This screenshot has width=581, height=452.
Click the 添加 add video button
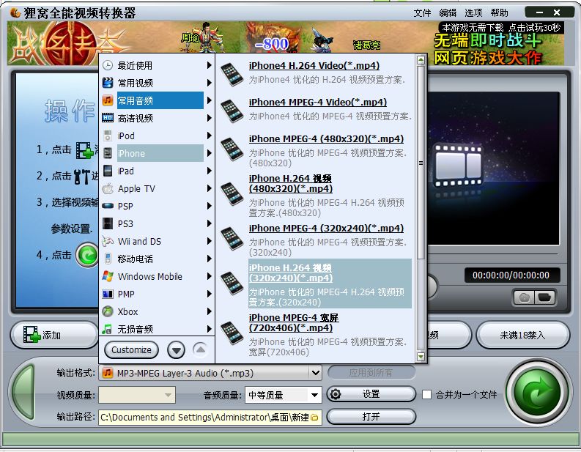pyautogui.click(x=54, y=336)
